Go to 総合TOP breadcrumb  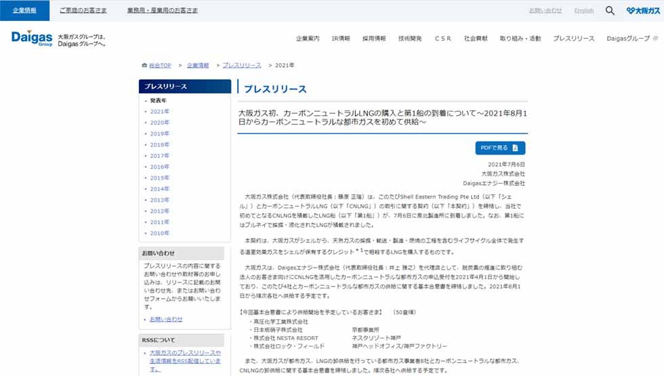click(x=160, y=65)
